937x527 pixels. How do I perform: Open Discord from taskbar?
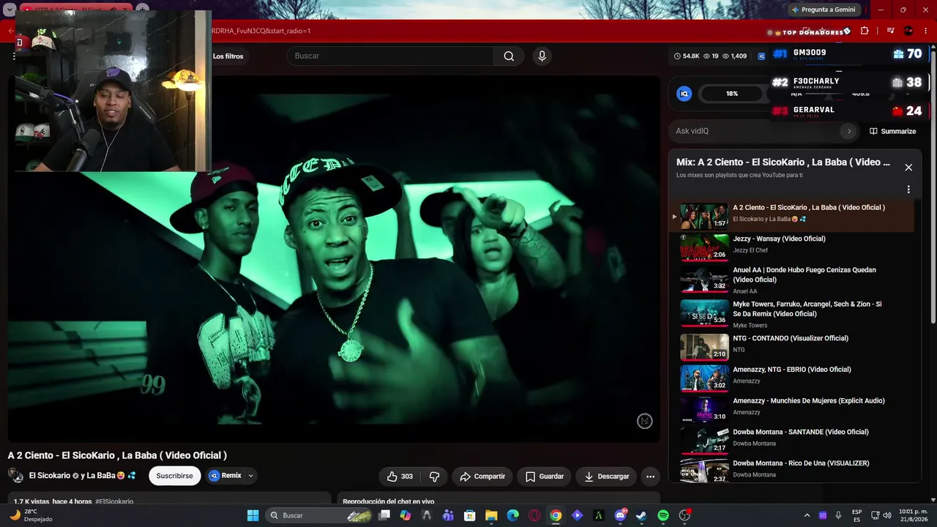(620, 515)
